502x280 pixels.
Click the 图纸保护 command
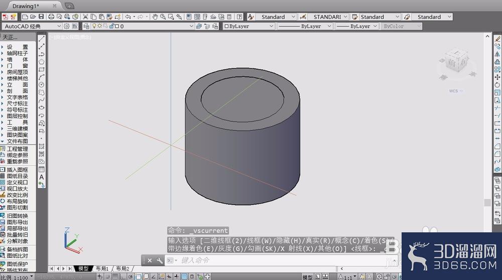coord(17,264)
